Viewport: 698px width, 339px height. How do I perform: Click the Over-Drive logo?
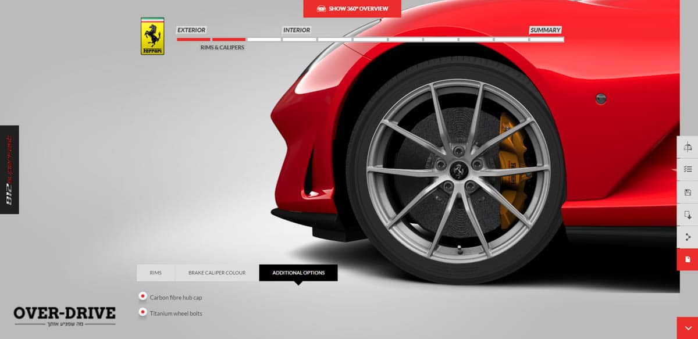(65, 315)
